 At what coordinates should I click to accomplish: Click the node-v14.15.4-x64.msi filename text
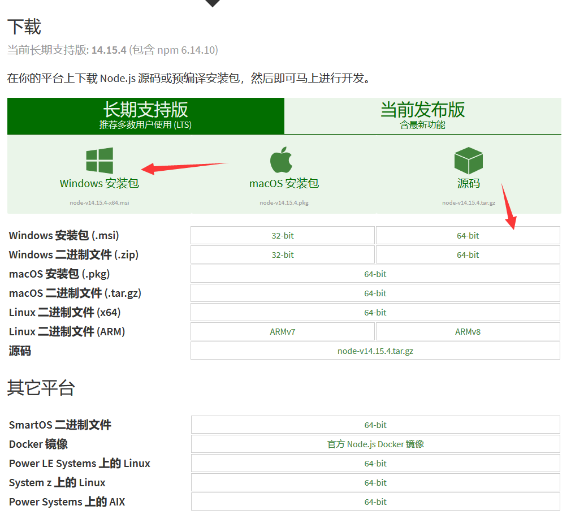click(100, 203)
